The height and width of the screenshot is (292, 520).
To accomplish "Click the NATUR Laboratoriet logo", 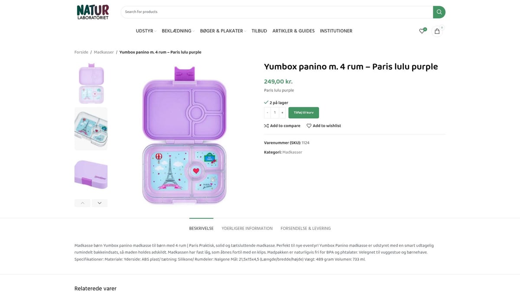I will point(92,12).
